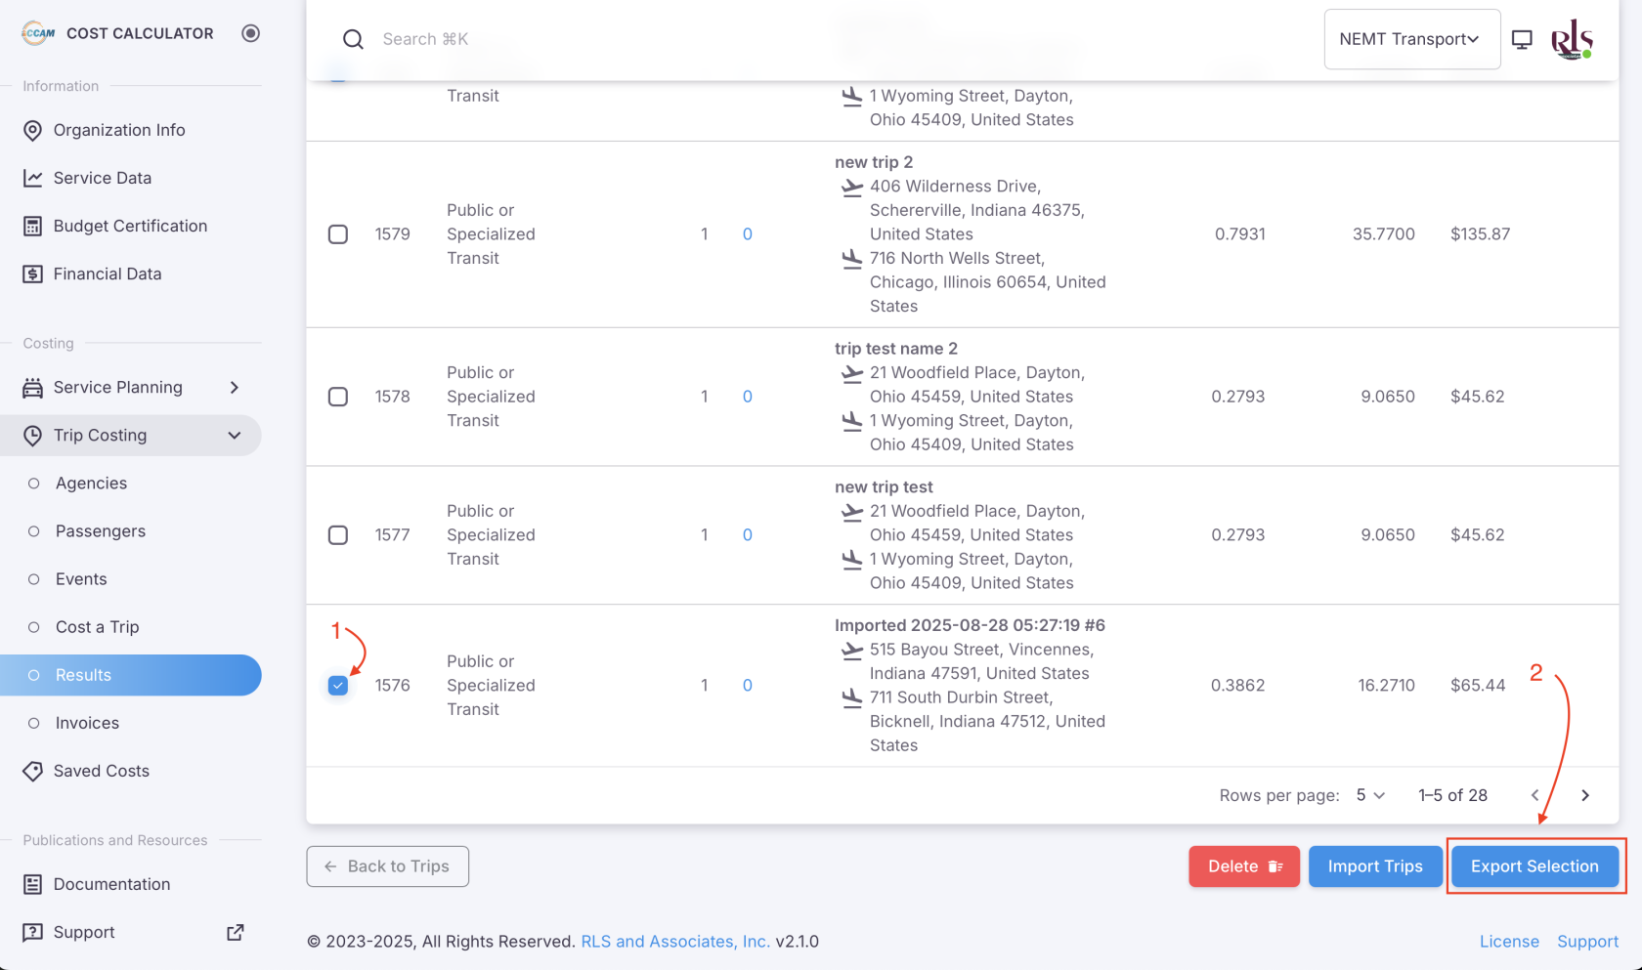
Task: Open the Agencies section
Action: [91, 483]
